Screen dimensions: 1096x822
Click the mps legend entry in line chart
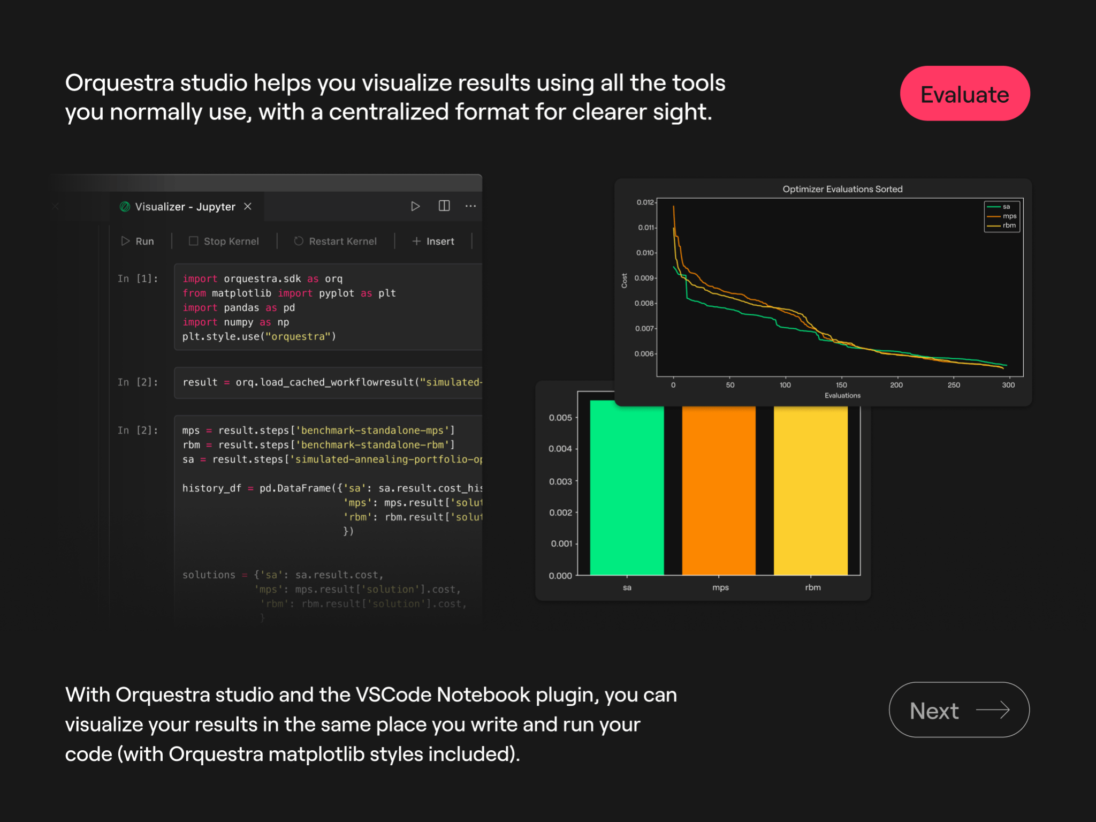(1002, 216)
